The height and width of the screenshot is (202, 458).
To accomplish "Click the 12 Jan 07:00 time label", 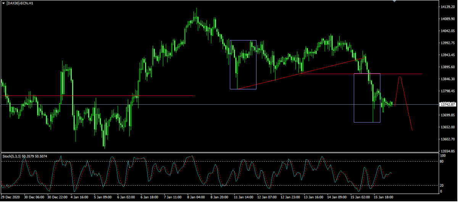I will 267,197.
